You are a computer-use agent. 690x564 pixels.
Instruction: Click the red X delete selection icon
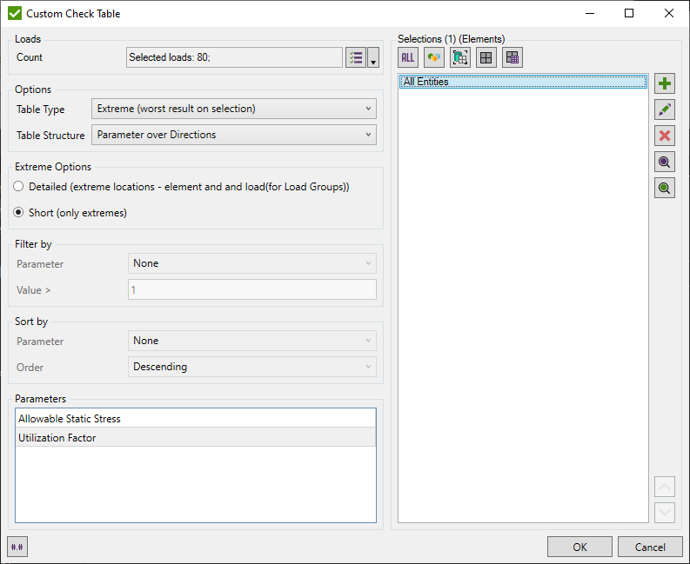click(x=665, y=136)
